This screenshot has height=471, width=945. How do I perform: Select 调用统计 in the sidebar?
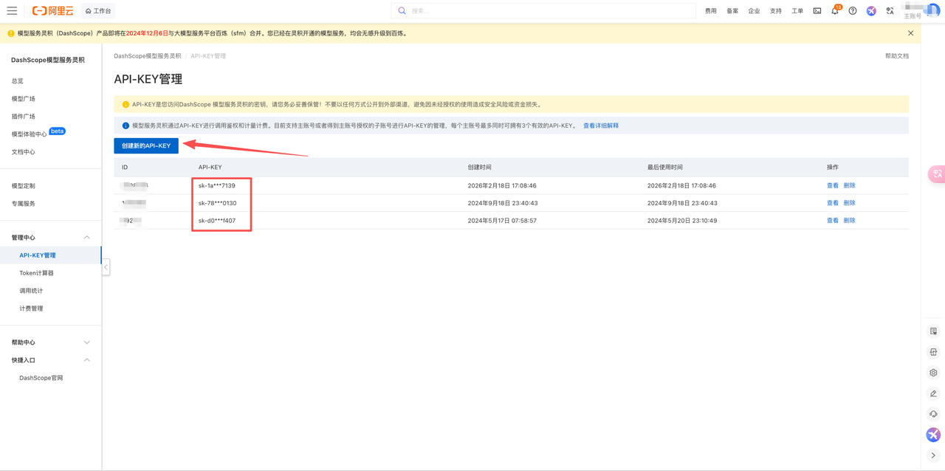(x=32, y=291)
